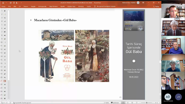The width and height of the screenshot is (185, 104).
Task: Open the Yardım ribbon tab
Action: [x=89, y=6]
